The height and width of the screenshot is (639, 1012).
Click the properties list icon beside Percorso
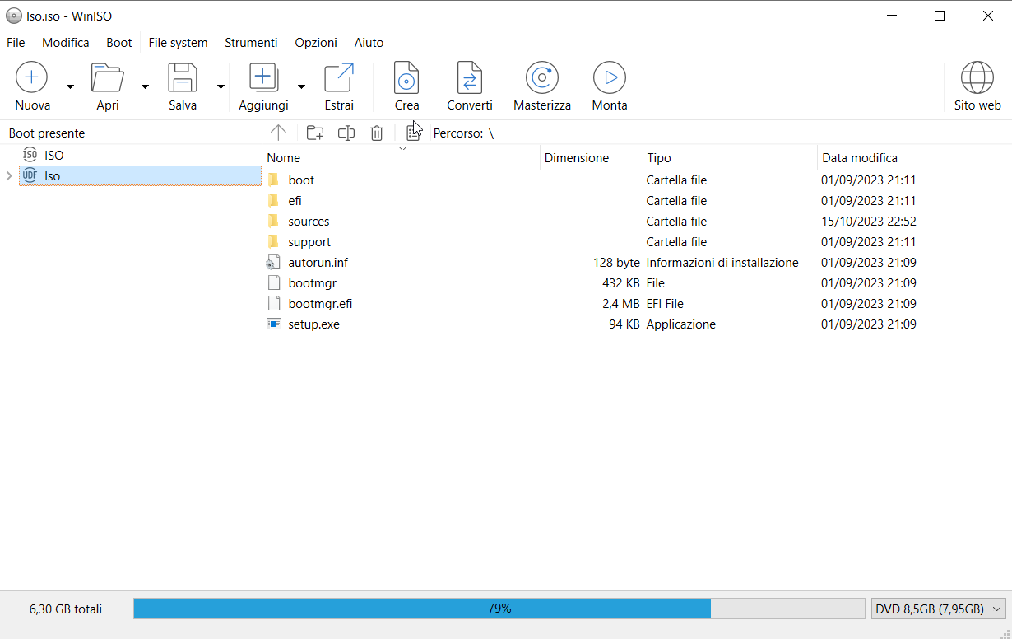(413, 133)
